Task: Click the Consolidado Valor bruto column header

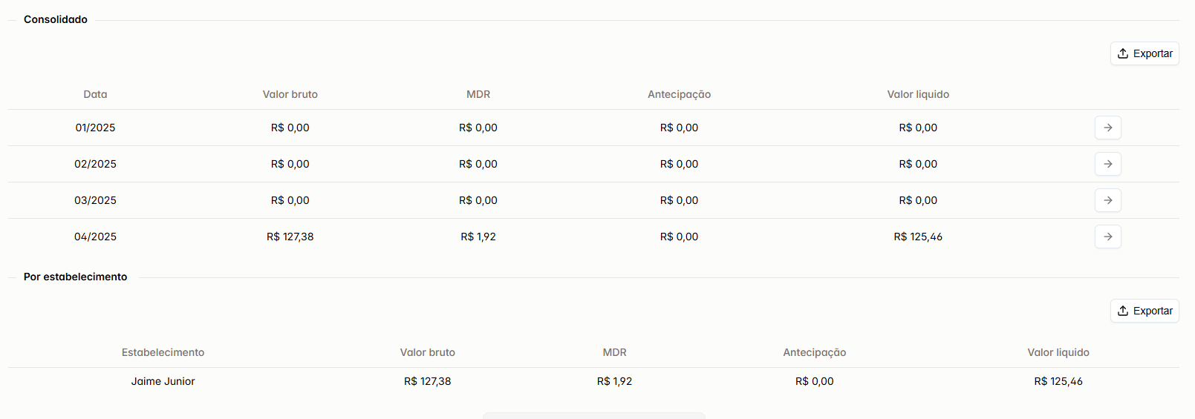Action: [290, 94]
